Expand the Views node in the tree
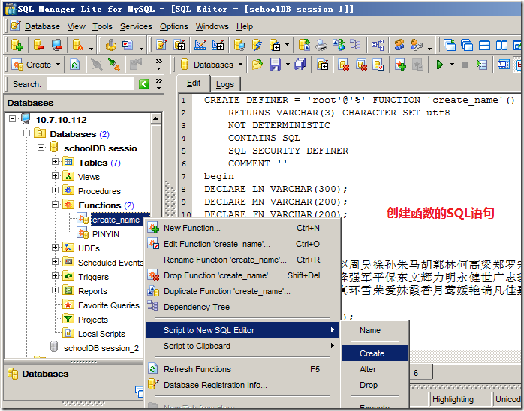The width and height of the screenshot is (524, 411). click(x=55, y=176)
